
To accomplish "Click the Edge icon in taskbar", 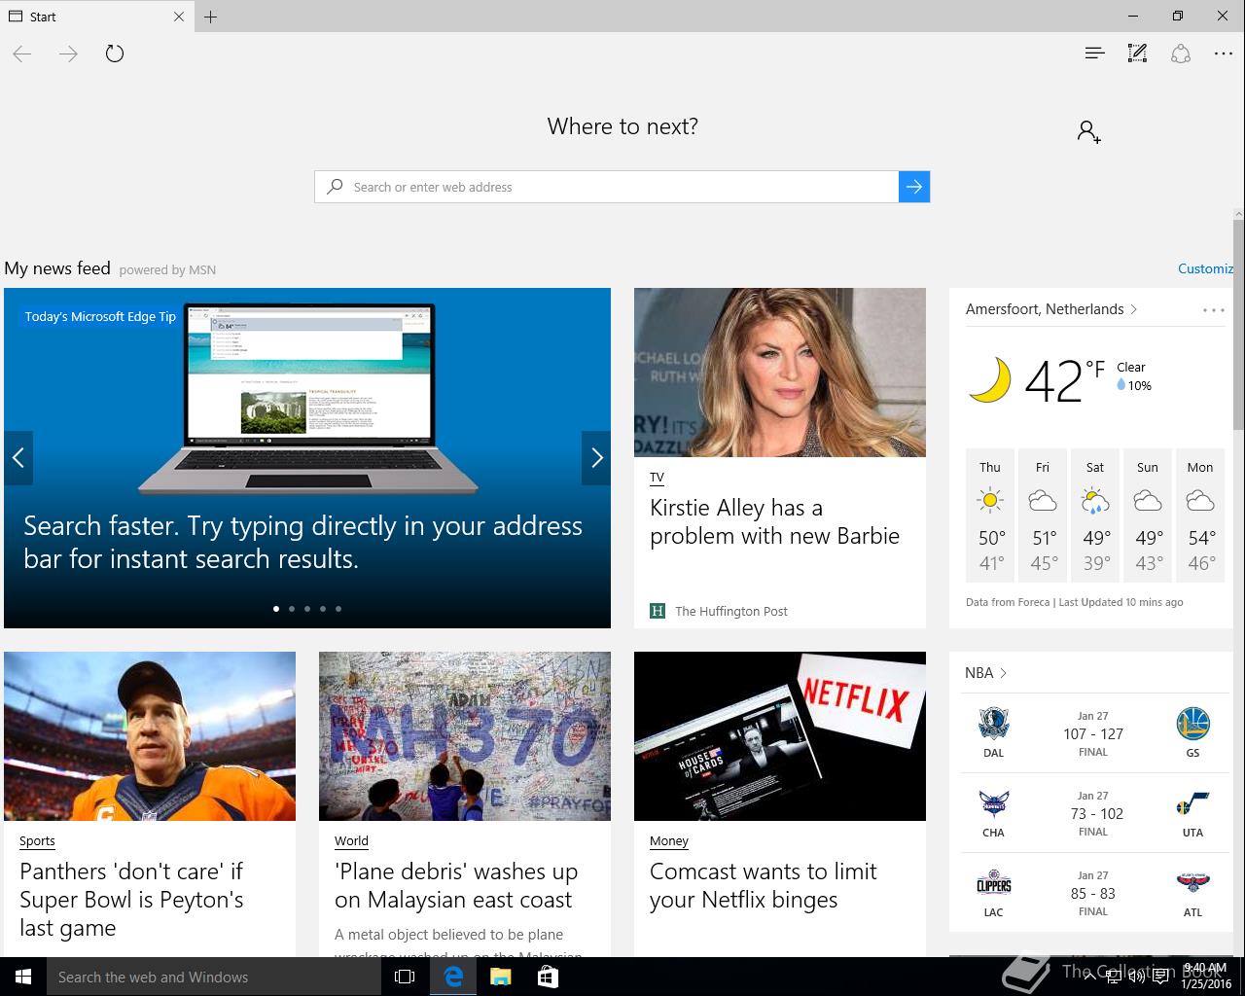I will click(x=453, y=977).
